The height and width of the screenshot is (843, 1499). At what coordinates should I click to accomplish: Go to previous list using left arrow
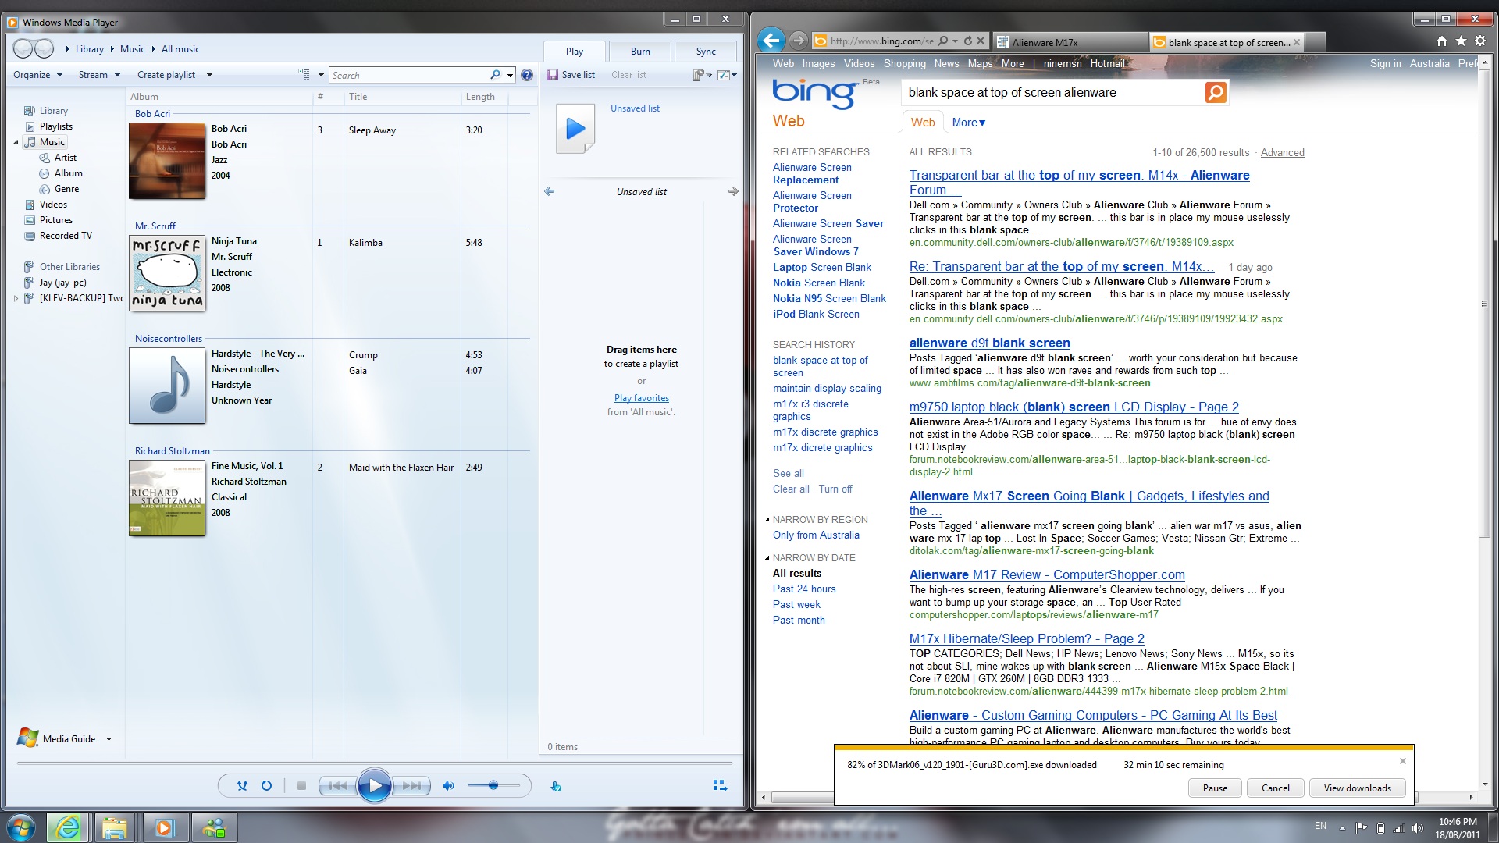point(550,191)
